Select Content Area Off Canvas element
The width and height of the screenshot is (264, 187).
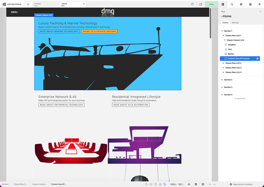point(240,59)
